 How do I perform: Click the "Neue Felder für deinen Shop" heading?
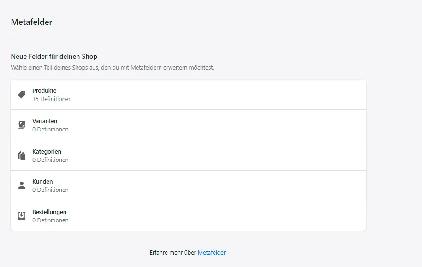pyautogui.click(x=54, y=57)
